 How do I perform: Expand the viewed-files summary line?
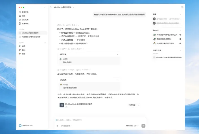[74, 70]
